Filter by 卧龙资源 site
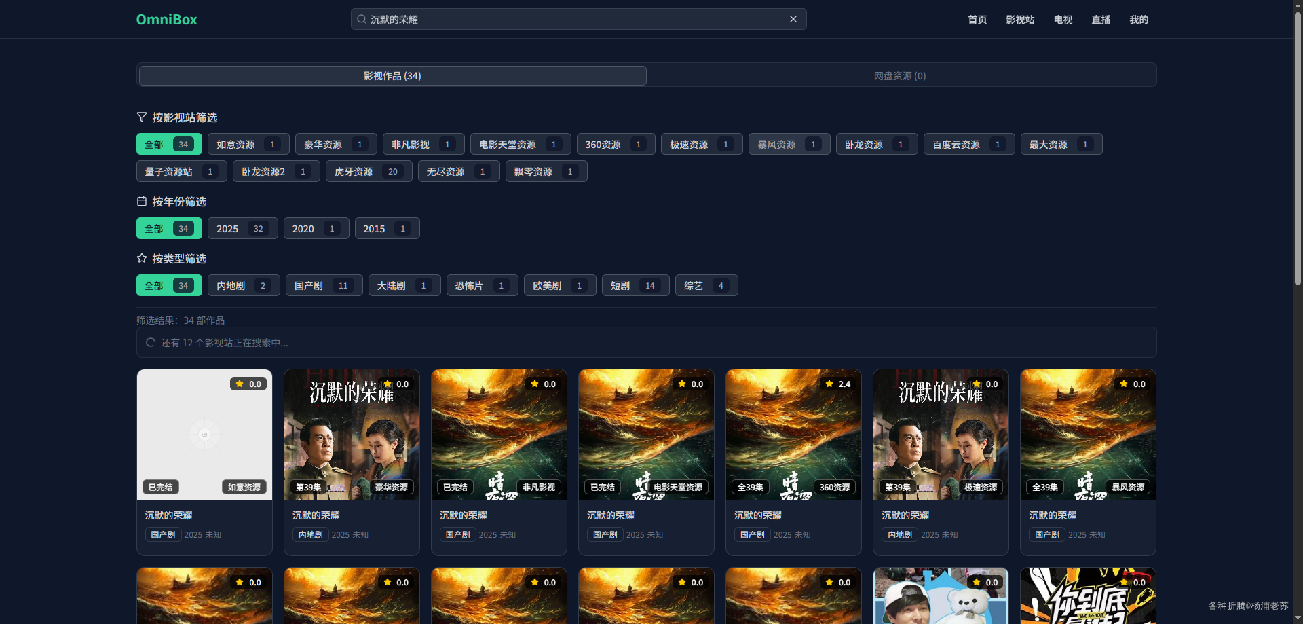The height and width of the screenshot is (624, 1303). pos(877,144)
